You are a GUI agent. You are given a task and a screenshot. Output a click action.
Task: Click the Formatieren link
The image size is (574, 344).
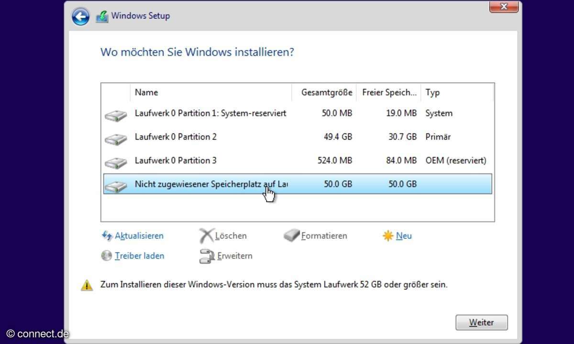(324, 236)
